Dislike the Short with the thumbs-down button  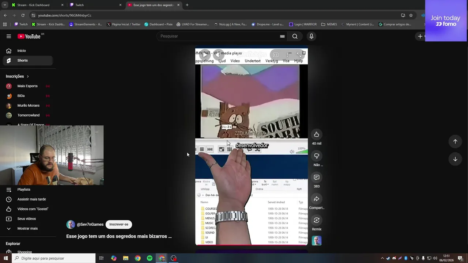(317, 156)
